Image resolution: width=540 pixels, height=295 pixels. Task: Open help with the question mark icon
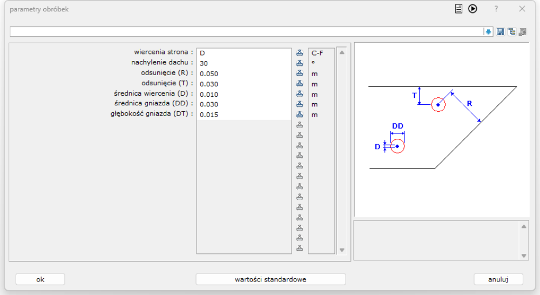tap(496, 9)
